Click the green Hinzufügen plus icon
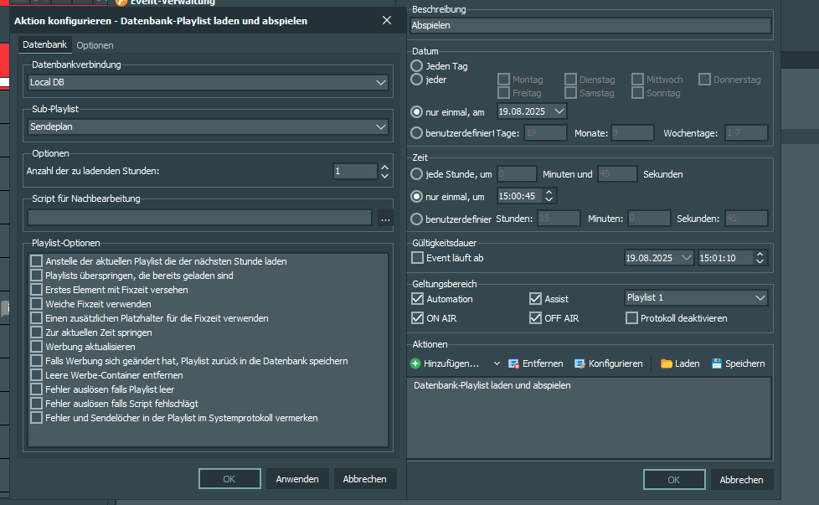The height and width of the screenshot is (505, 819). coord(415,363)
